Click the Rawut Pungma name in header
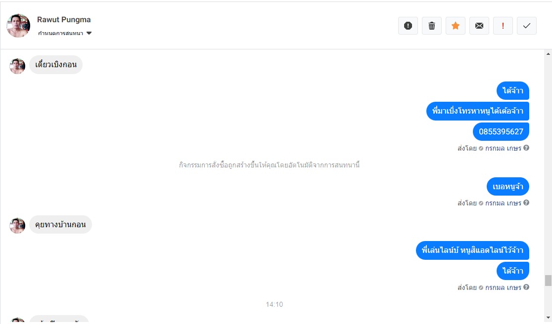Image resolution: width=552 pixels, height=324 pixels. tap(64, 20)
